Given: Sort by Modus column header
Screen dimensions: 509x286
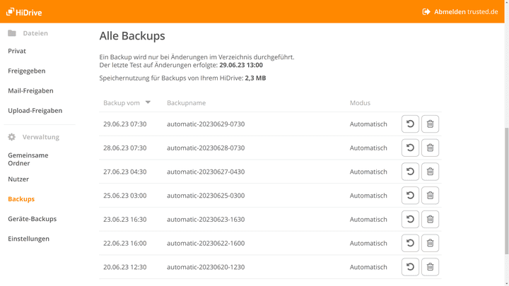Looking at the screenshot, I should click(x=360, y=103).
